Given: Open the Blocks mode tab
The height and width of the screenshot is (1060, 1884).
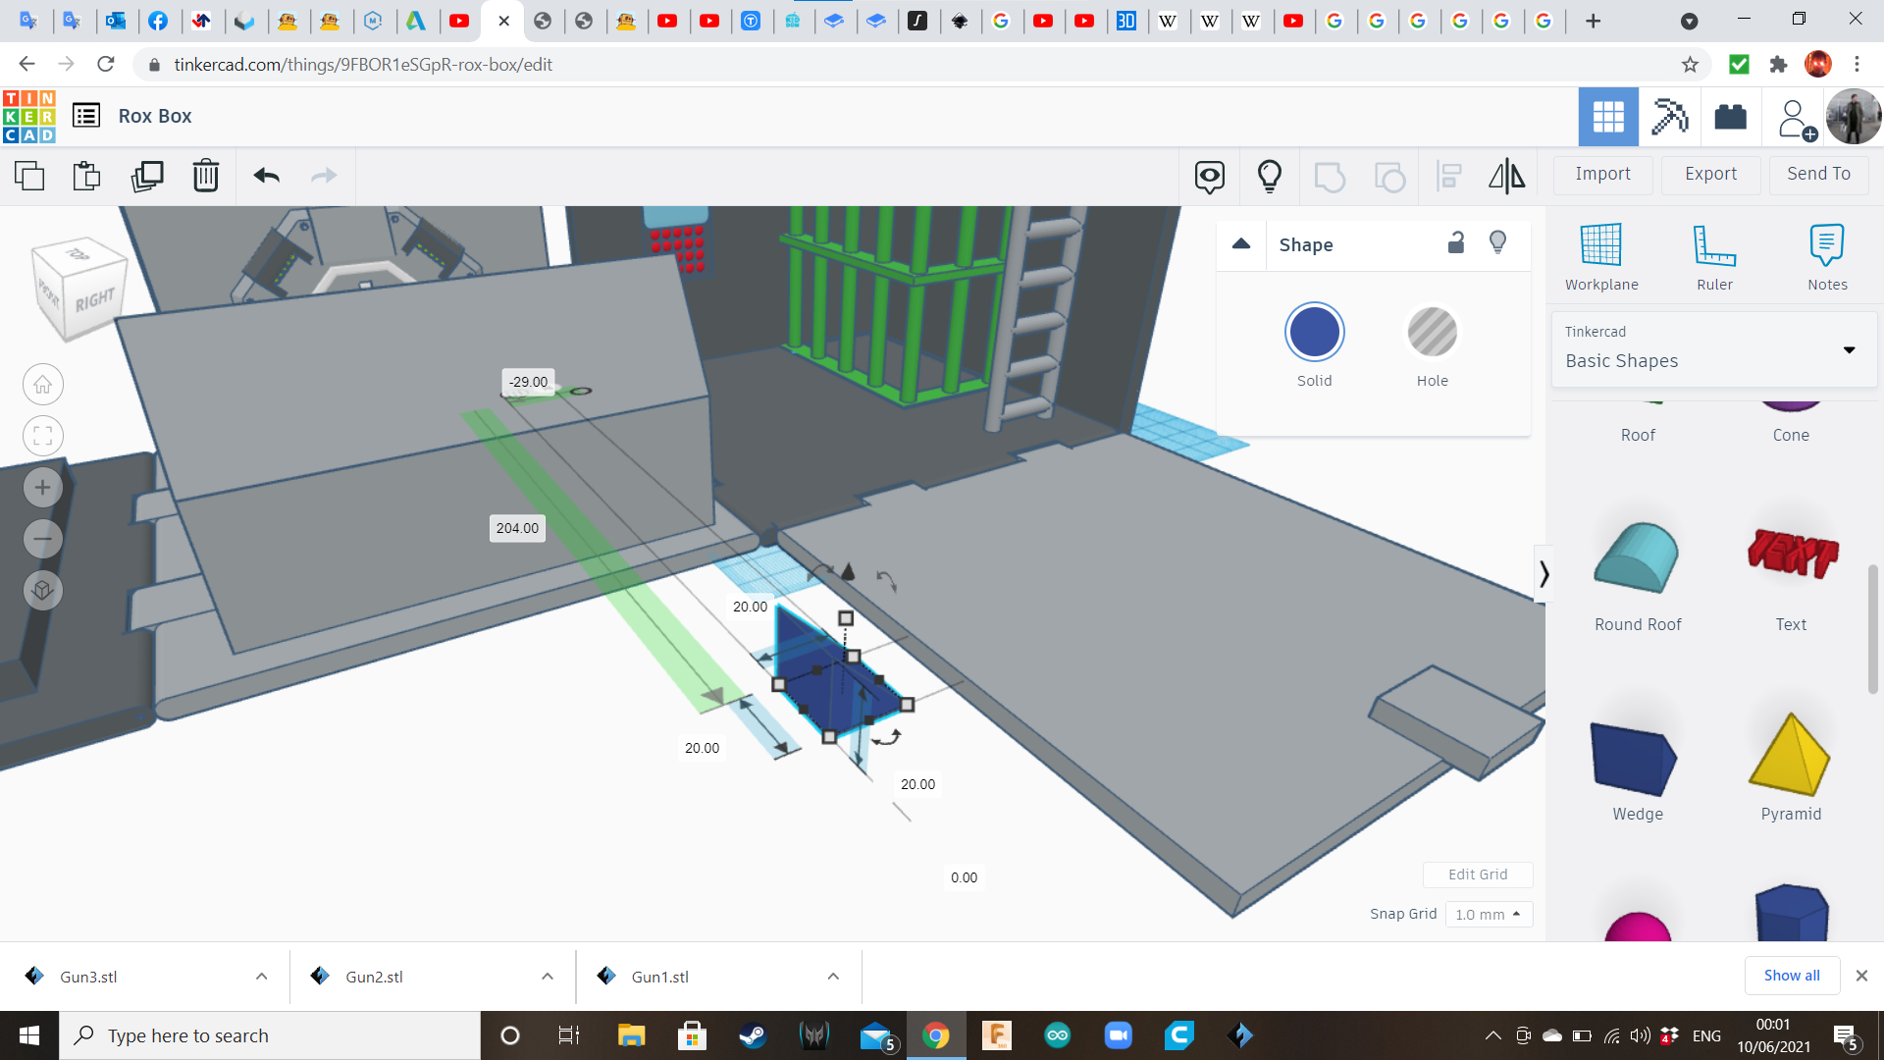Looking at the screenshot, I should coord(1669,117).
